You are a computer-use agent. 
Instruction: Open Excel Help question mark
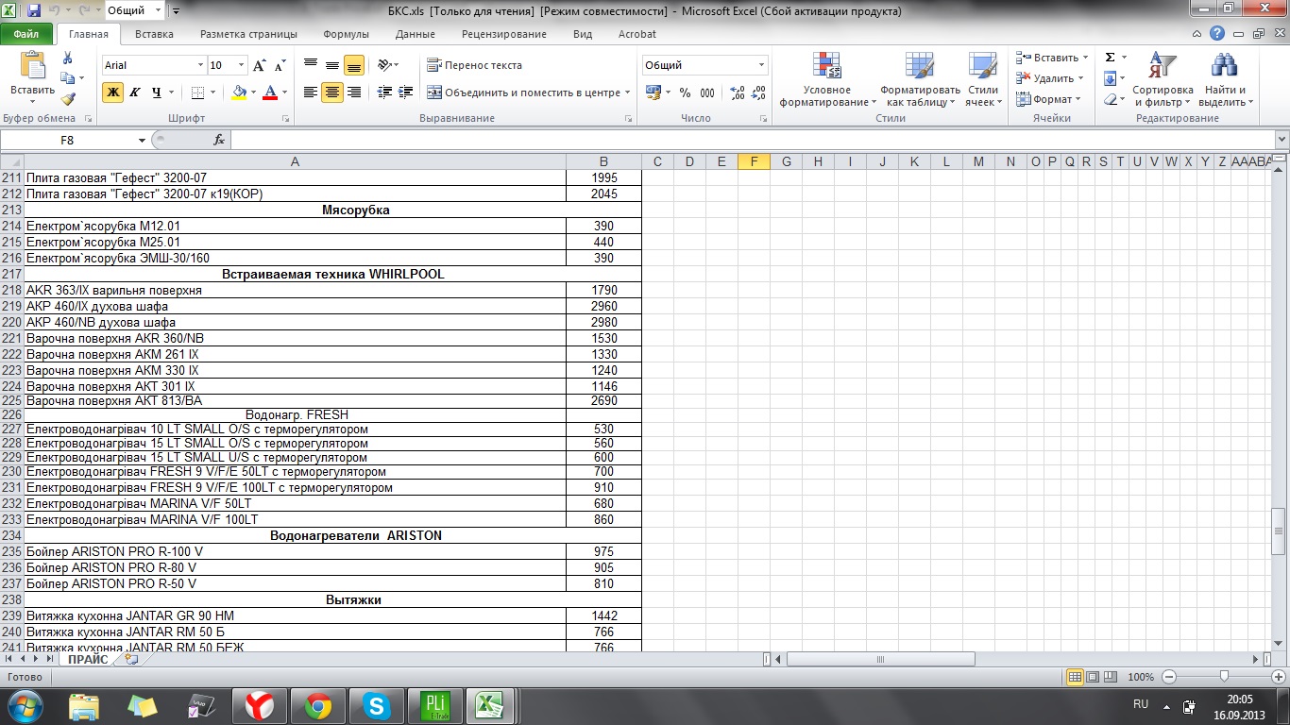[x=1218, y=34]
